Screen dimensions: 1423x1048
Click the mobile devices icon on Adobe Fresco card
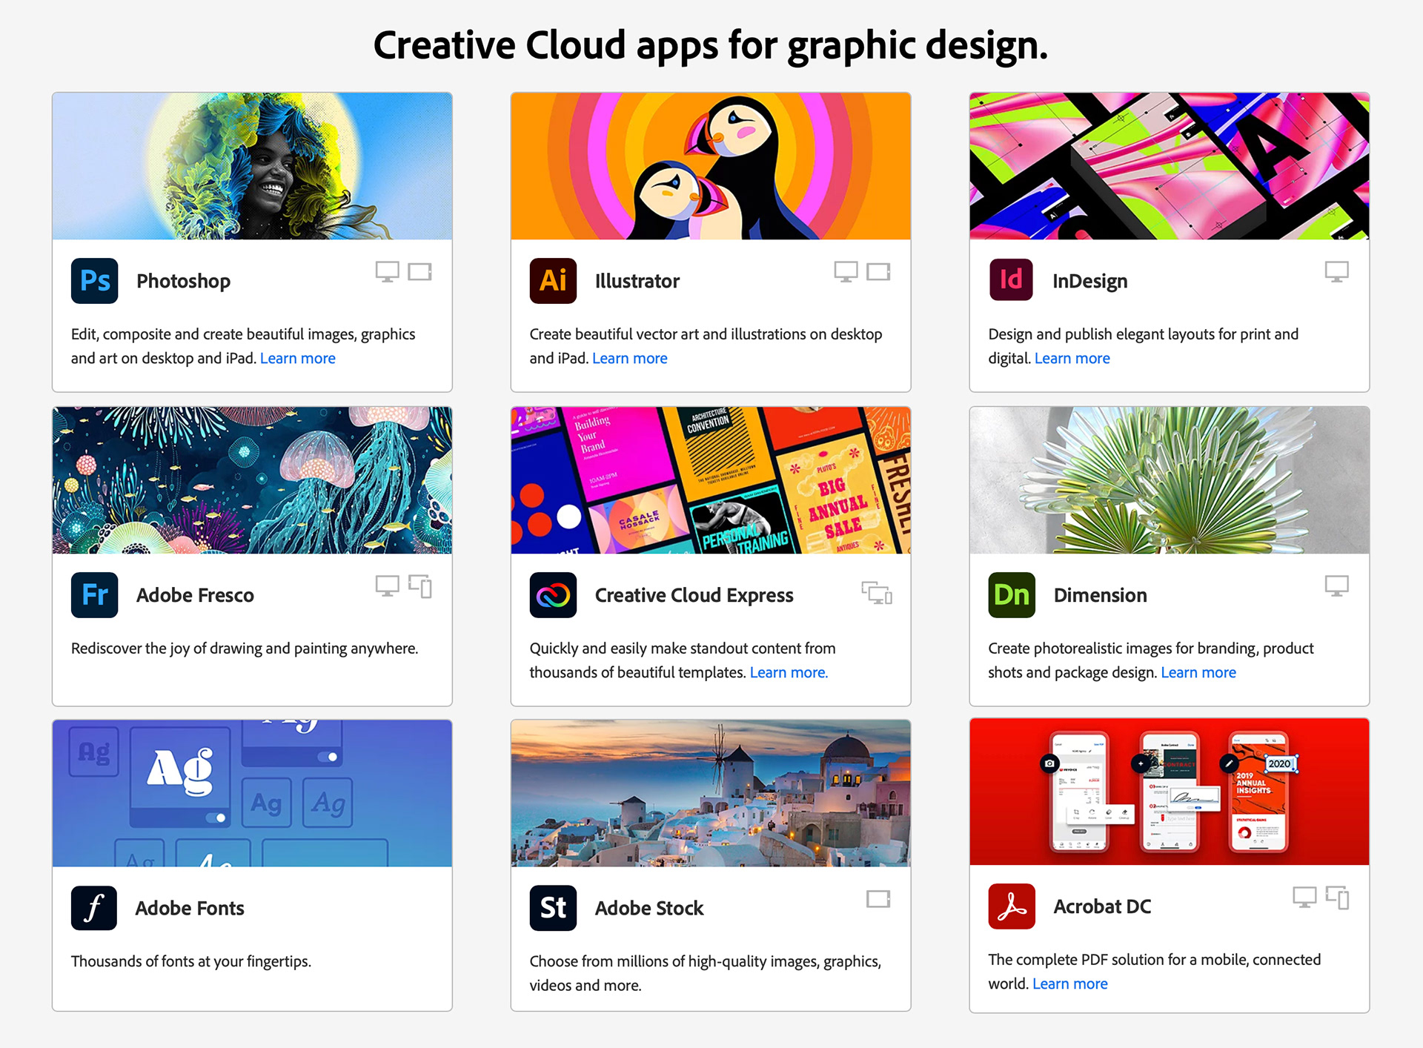pyautogui.click(x=420, y=586)
